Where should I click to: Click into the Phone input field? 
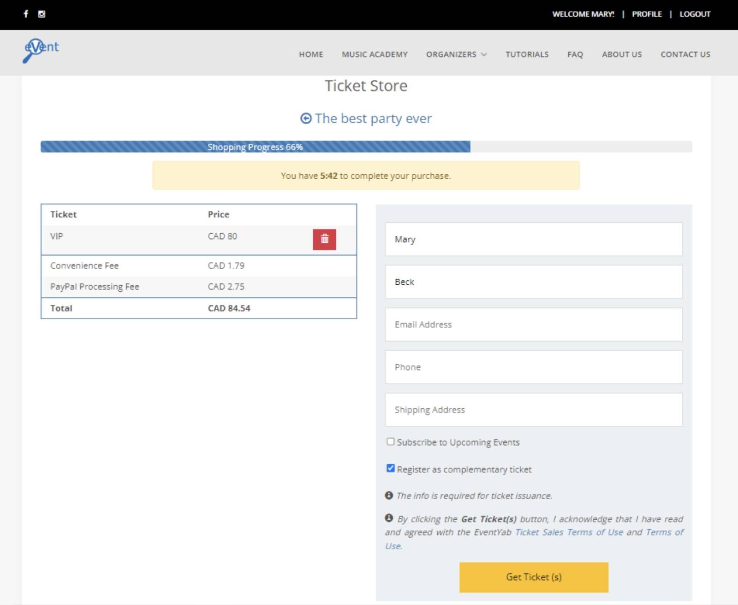pyautogui.click(x=534, y=367)
